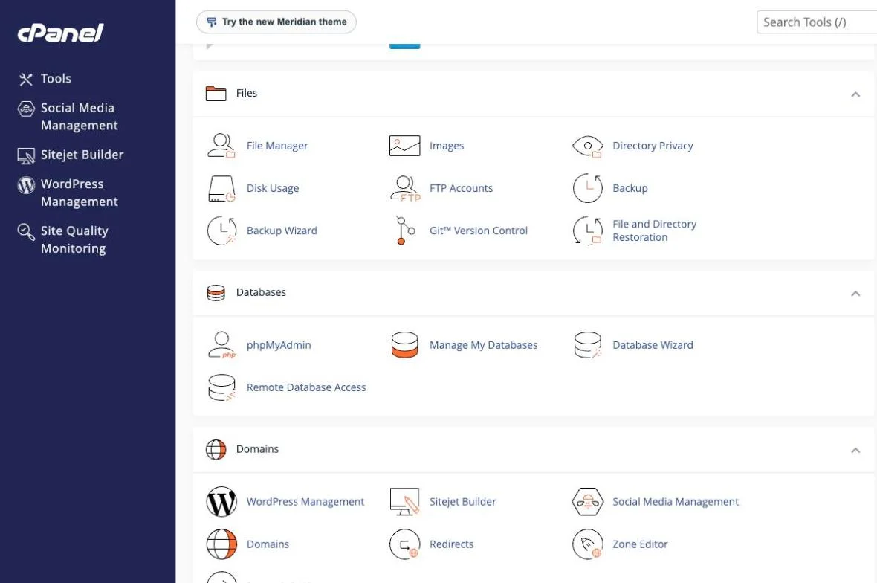
Task: Click the Backup clock icon
Action: tap(588, 188)
